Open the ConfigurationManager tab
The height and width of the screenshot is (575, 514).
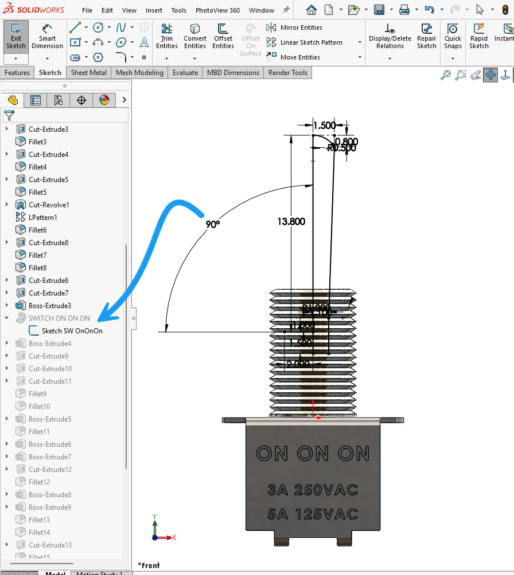pos(58,100)
